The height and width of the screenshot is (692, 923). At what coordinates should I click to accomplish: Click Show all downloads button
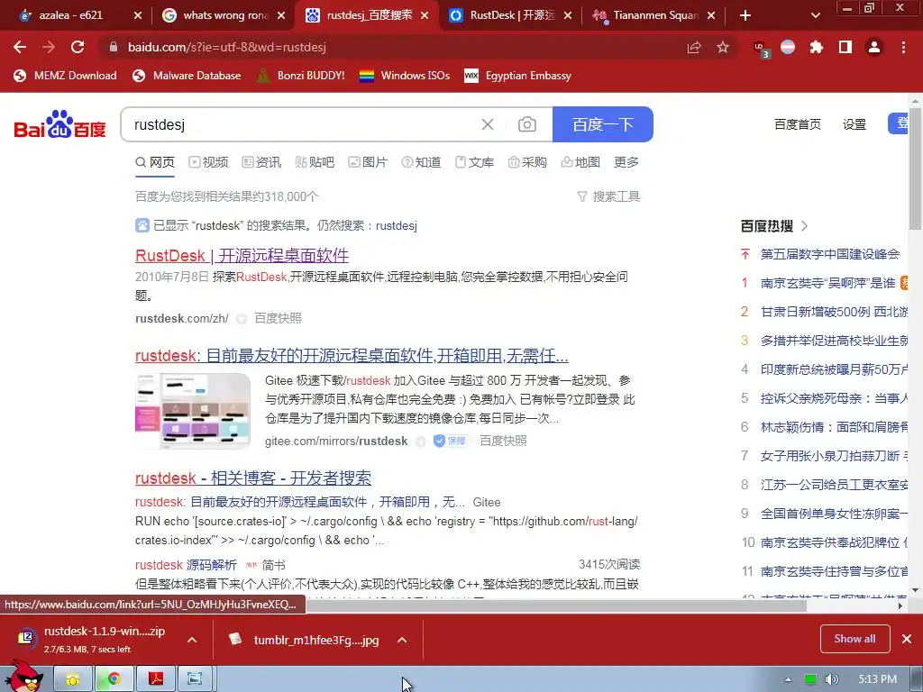[854, 639]
